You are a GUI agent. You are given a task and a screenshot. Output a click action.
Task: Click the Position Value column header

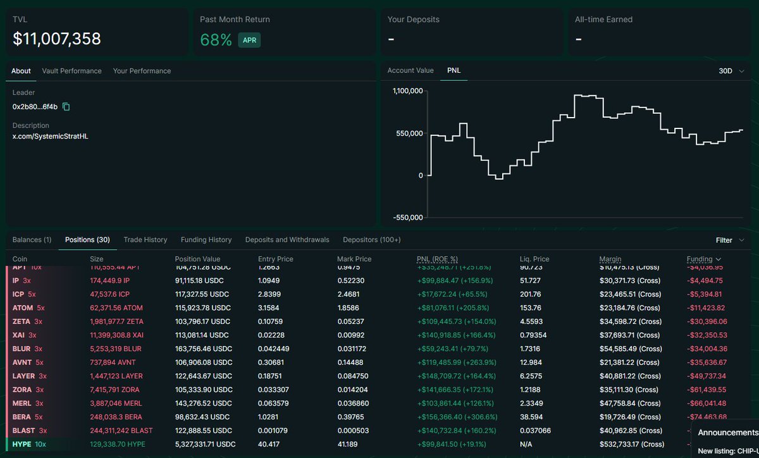[197, 259]
